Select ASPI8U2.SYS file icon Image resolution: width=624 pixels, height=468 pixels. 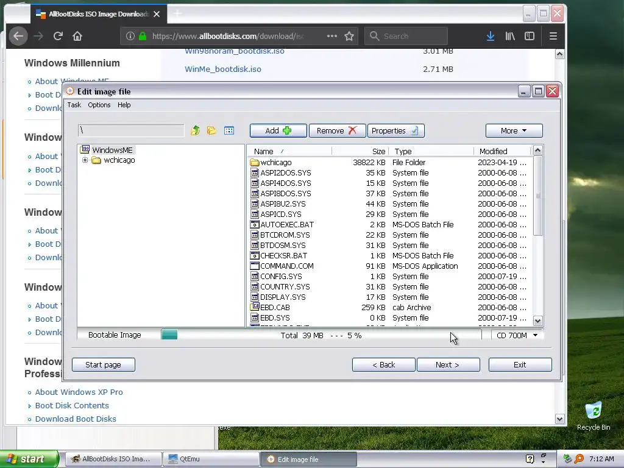255,204
